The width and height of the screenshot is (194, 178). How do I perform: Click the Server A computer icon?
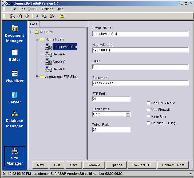pyautogui.click(x=49, y=54)
